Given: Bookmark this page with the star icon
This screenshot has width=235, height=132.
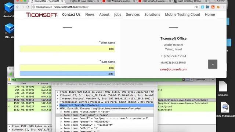Looking at the screenshot, I should (196, 7).
